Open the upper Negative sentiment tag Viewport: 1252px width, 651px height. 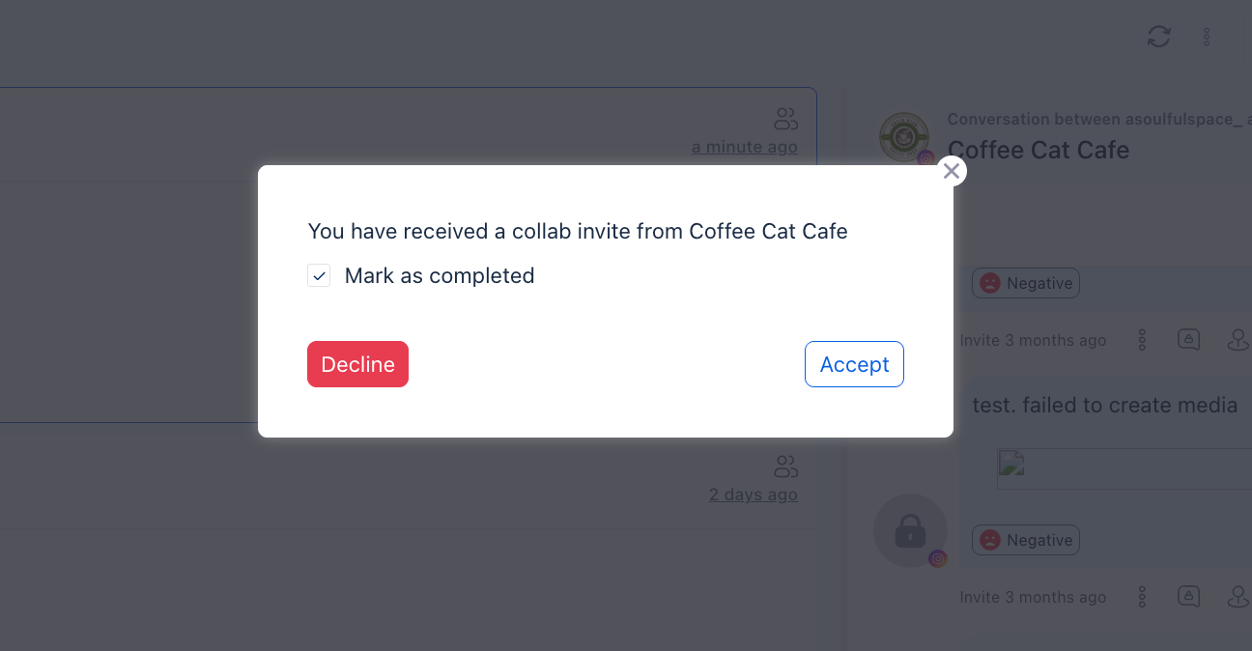1026,283
